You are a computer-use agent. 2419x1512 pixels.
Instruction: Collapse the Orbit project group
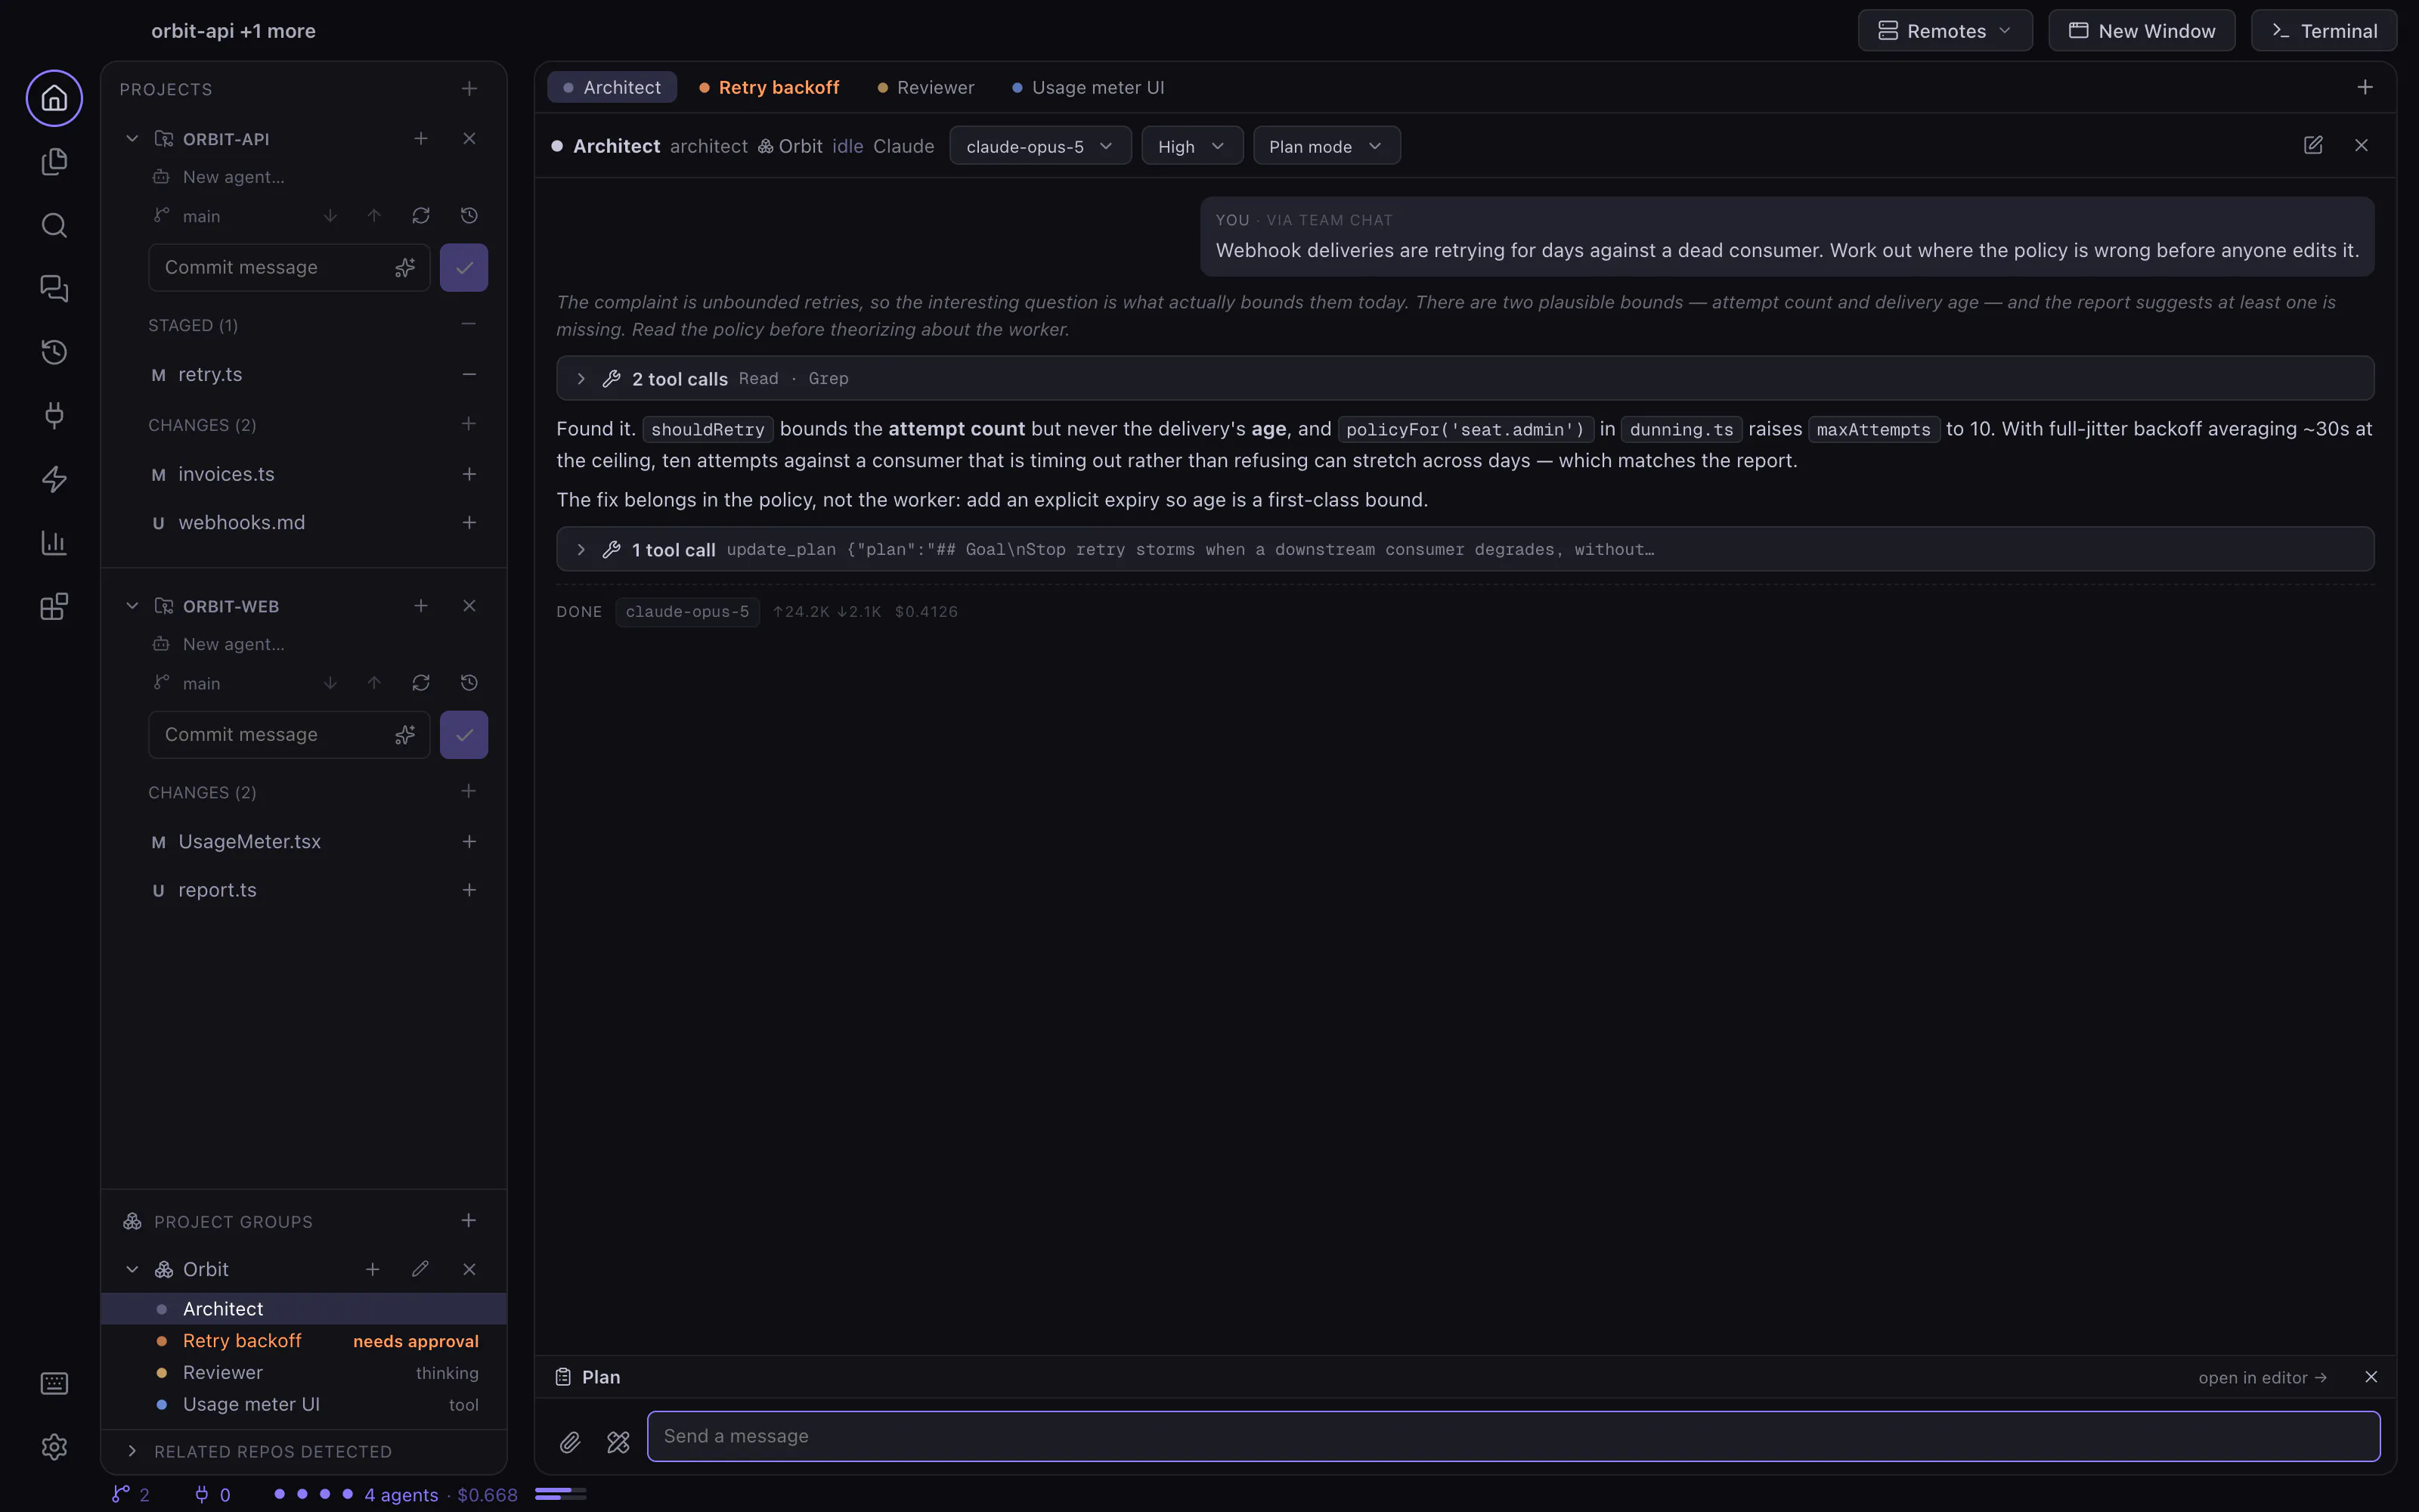pyautogui.click(x=132, y=1269)
